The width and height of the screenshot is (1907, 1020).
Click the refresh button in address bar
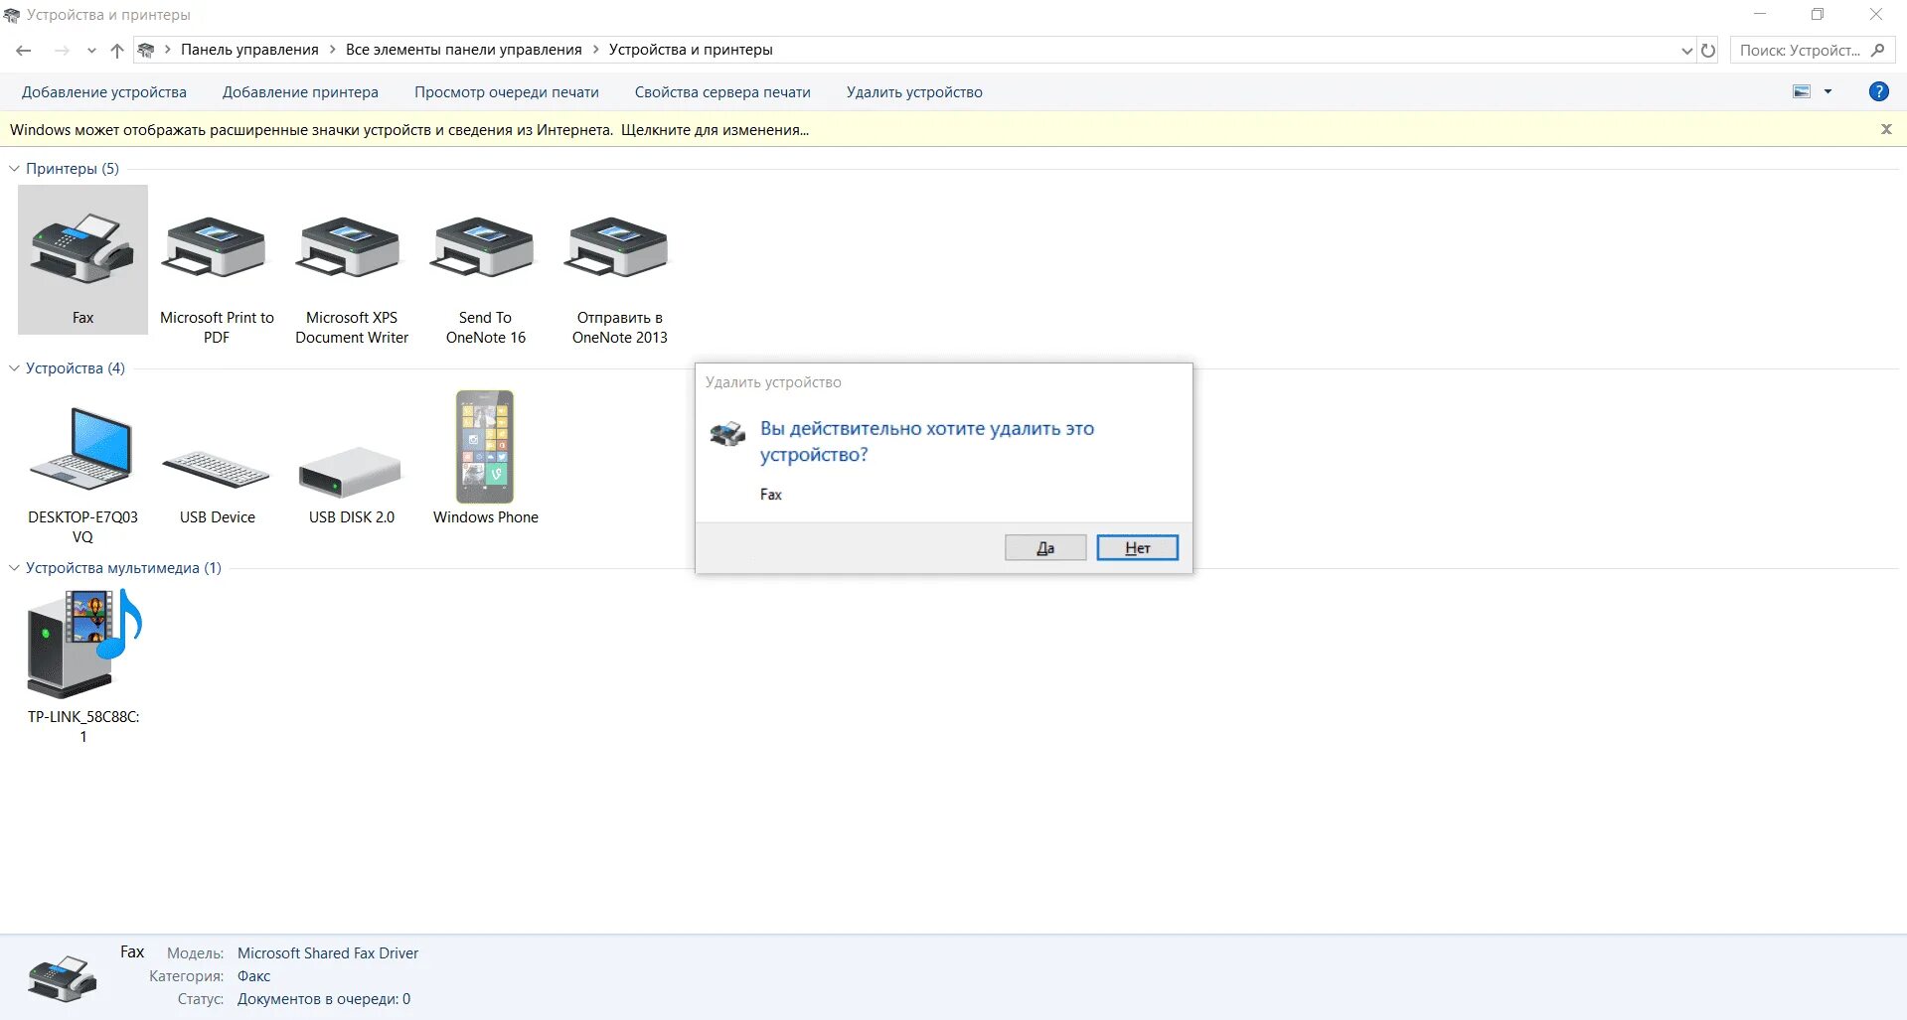tap(1708, 50)
